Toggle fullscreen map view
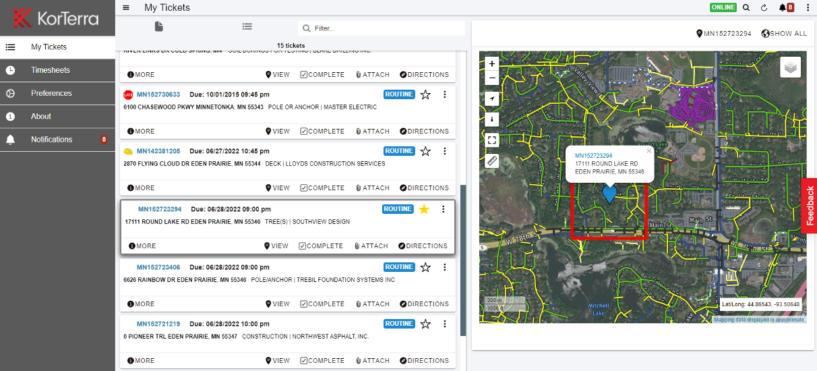The width and height of the screenshot is (817, 371). (492, 140)
